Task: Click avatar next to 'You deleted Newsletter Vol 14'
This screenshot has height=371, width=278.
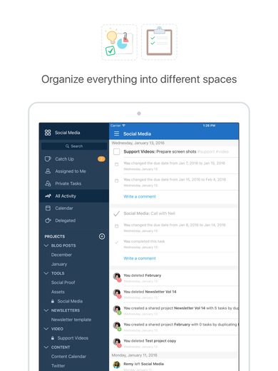Action: coord(117,293)
